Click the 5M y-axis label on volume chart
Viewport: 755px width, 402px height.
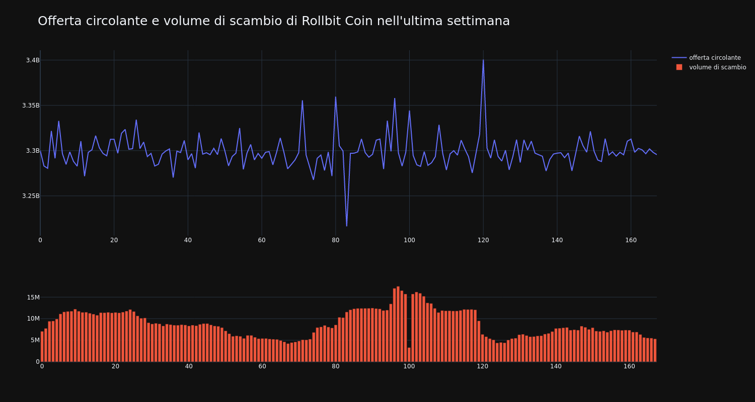click(35, 340)
